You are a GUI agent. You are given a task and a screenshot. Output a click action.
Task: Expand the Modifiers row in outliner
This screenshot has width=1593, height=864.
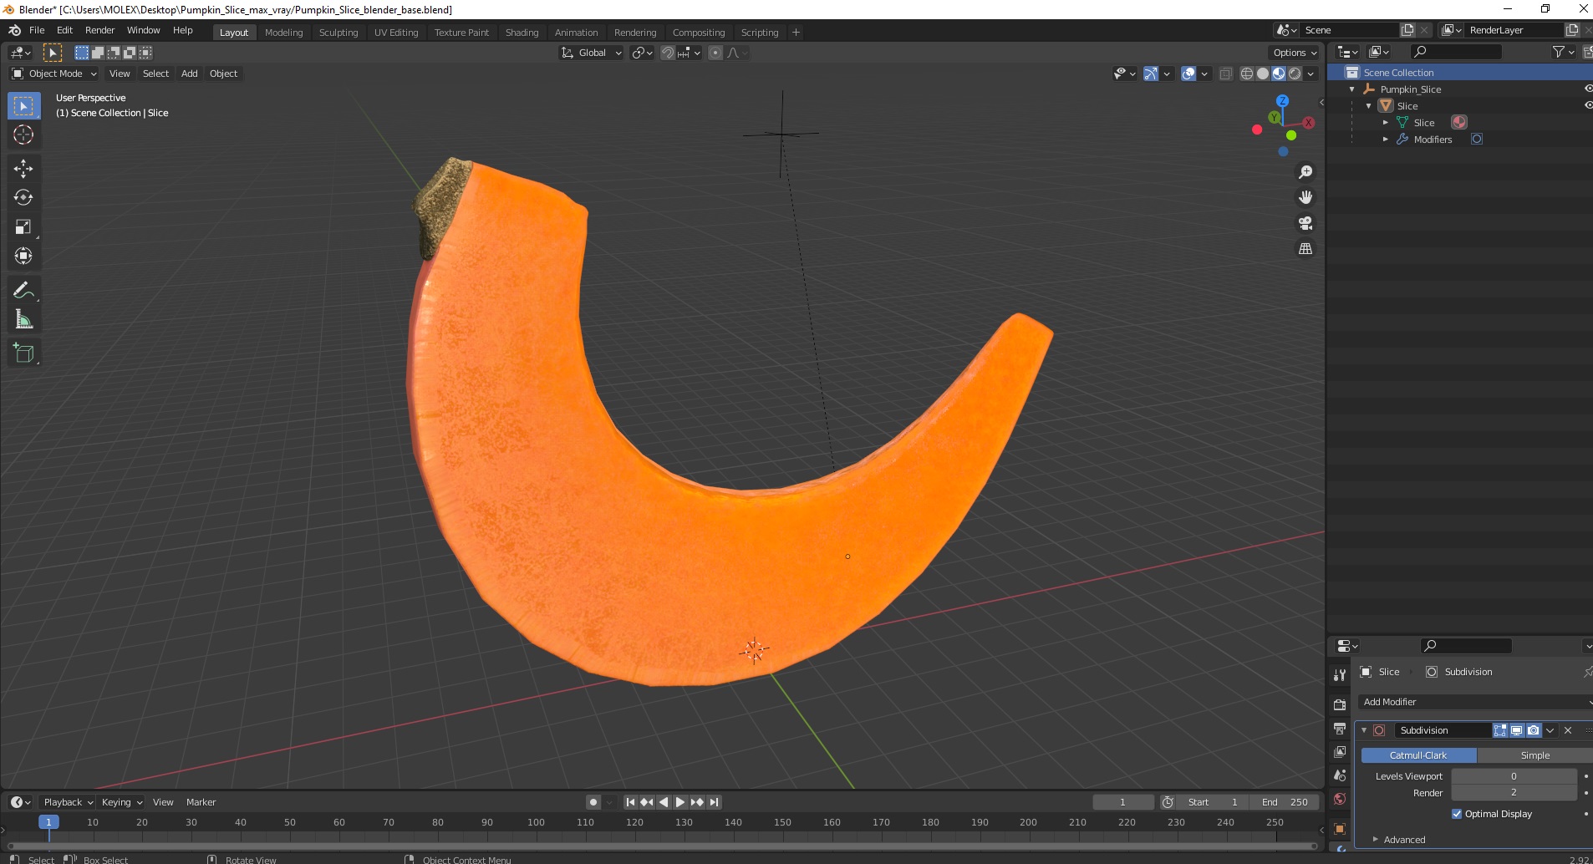(x=1386, y=140)
